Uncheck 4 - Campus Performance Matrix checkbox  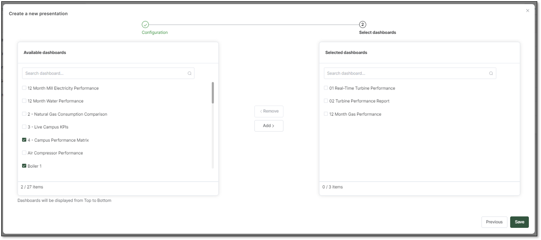pos(24,140)
